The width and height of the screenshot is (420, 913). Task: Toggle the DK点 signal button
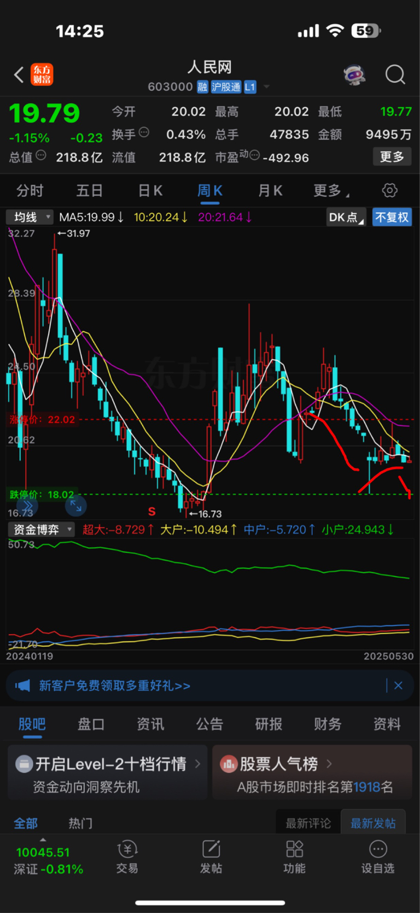(347, 217)
